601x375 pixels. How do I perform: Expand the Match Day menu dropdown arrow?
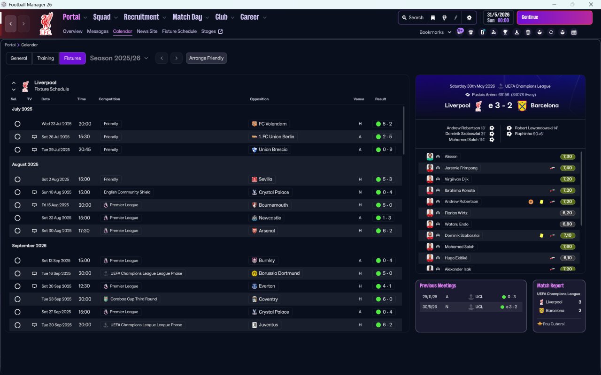click(207, 18)
